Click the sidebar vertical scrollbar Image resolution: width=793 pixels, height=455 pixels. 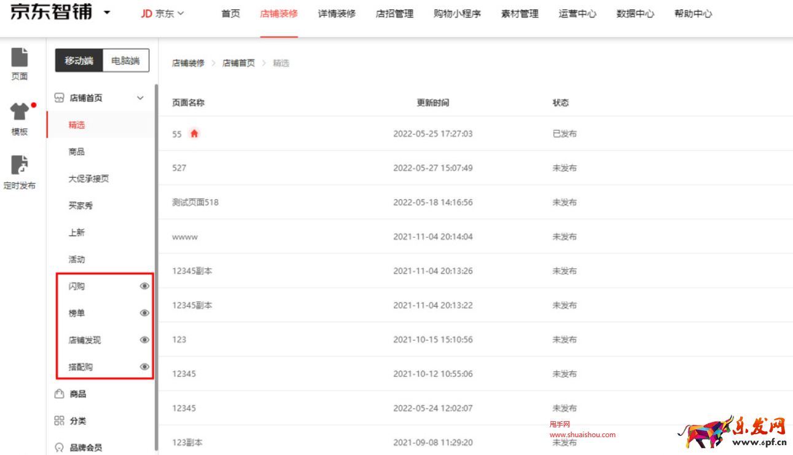tap(156, 267)
